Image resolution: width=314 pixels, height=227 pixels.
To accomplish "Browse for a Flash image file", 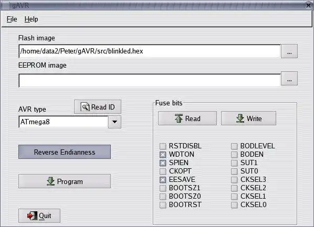I will [289, 51].
